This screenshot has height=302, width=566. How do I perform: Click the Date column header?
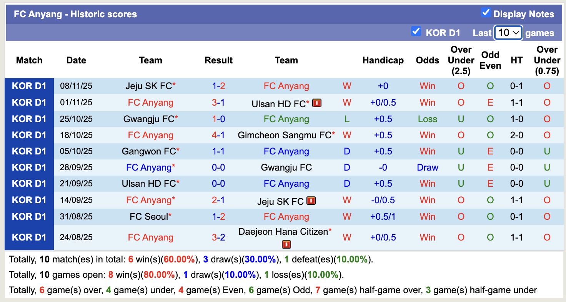[x=76, y=60]
